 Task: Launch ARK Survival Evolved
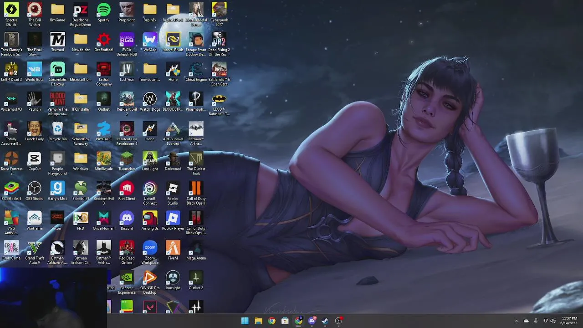coord(173,133)
